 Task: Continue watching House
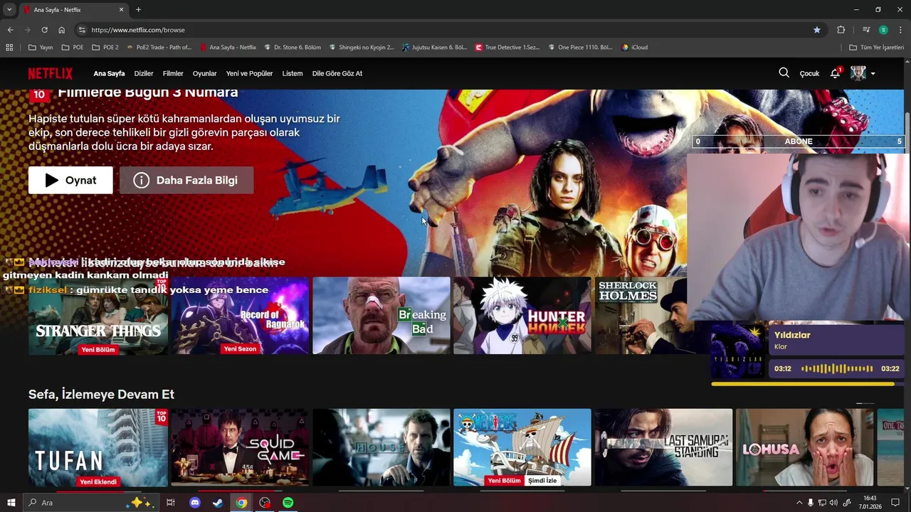click(381, 447)
